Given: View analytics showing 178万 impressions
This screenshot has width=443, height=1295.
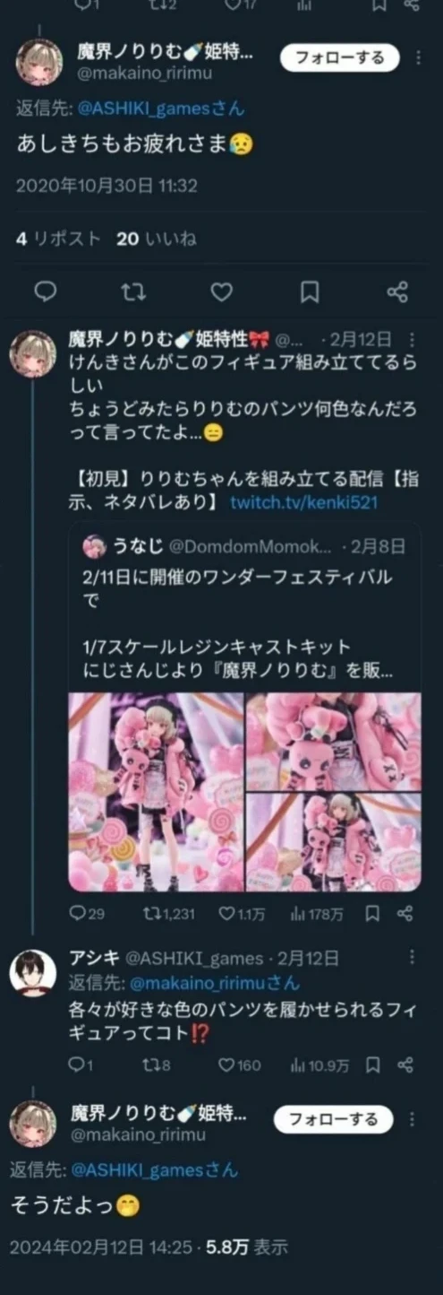Looking at the screenshot, I should 316,914.
